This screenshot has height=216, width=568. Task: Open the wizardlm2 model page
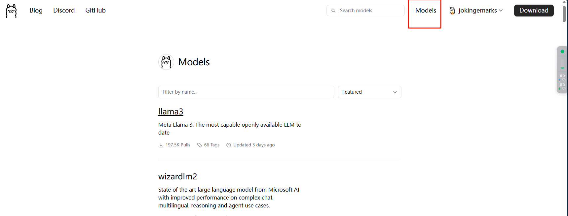tap(177, 176)
